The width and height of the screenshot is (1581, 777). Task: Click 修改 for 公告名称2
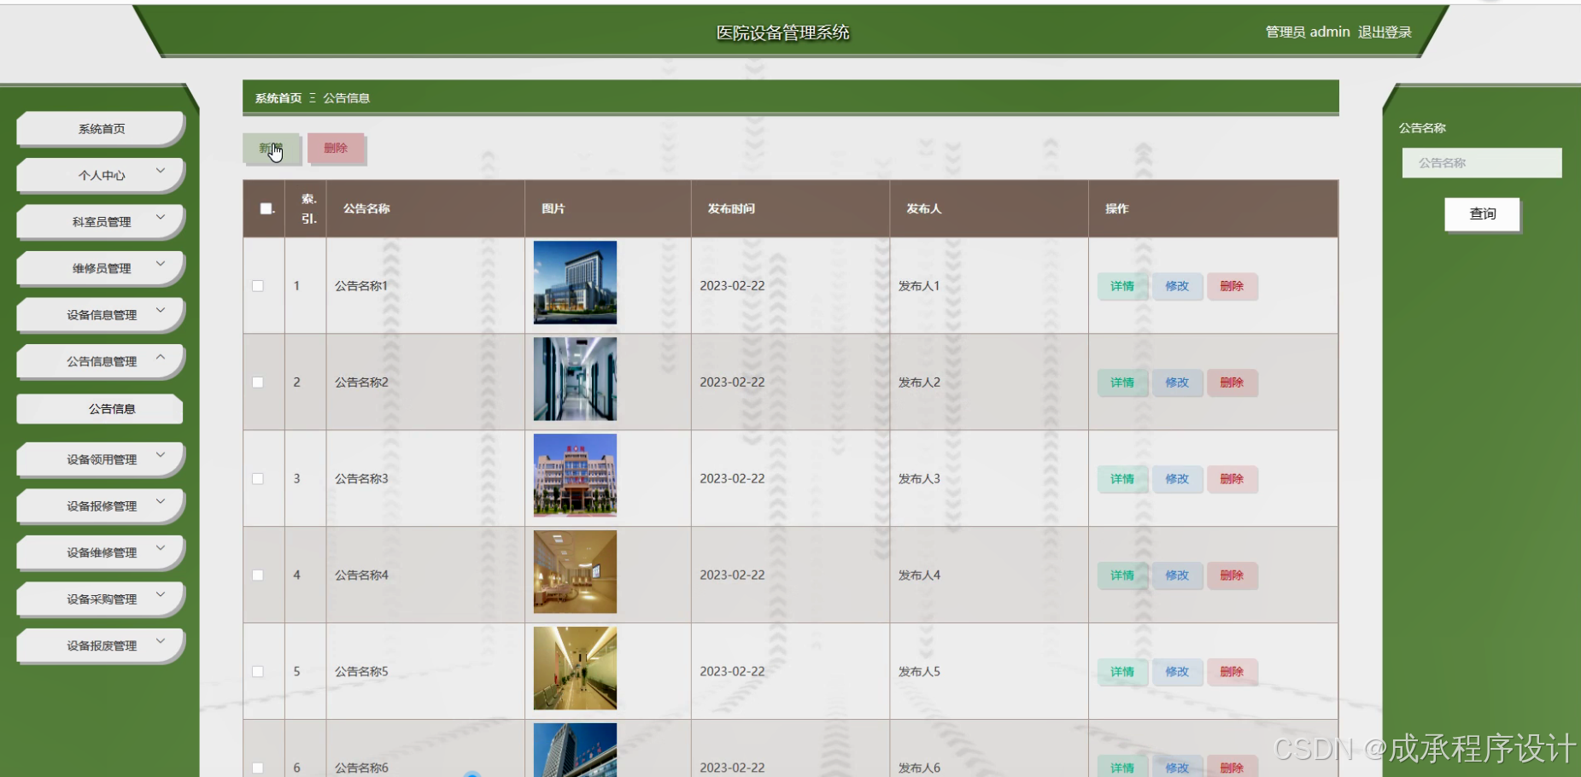coord(1177,383)
